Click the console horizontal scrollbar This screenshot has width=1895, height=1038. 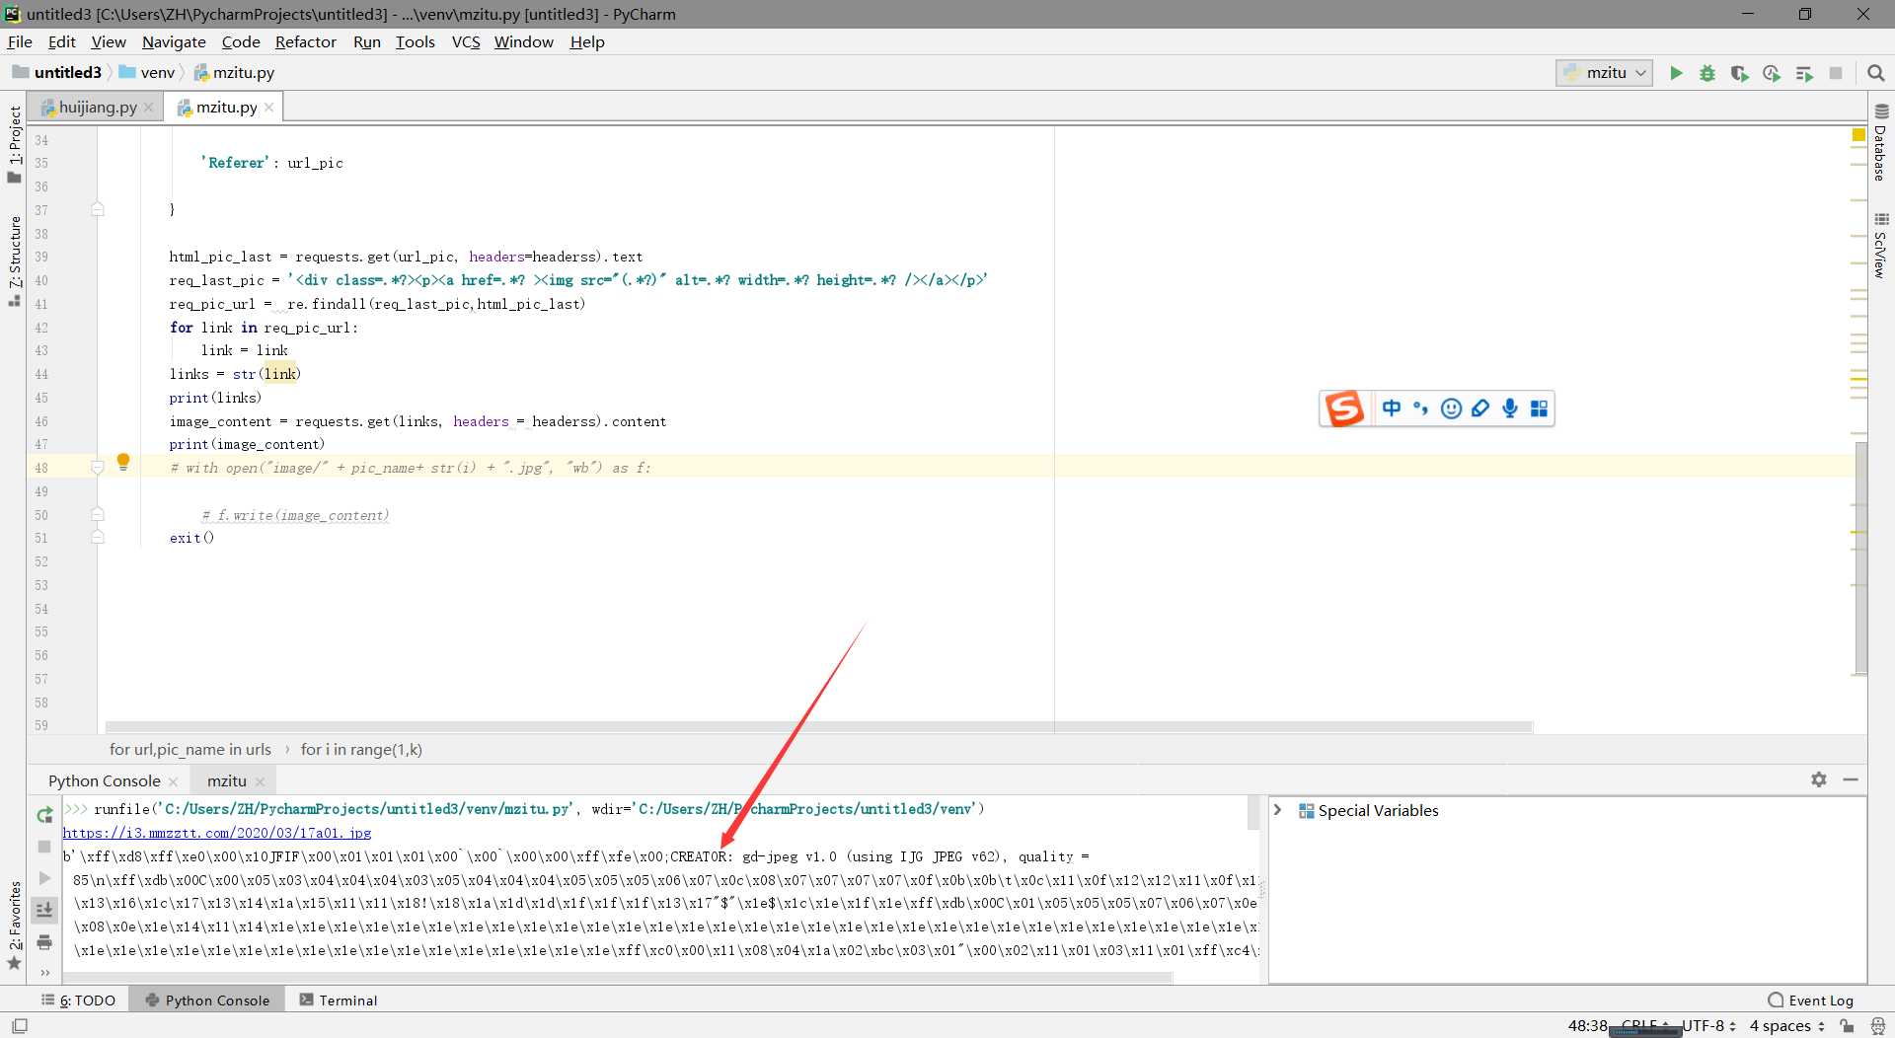pyautogui.click(x=618, y=978)
